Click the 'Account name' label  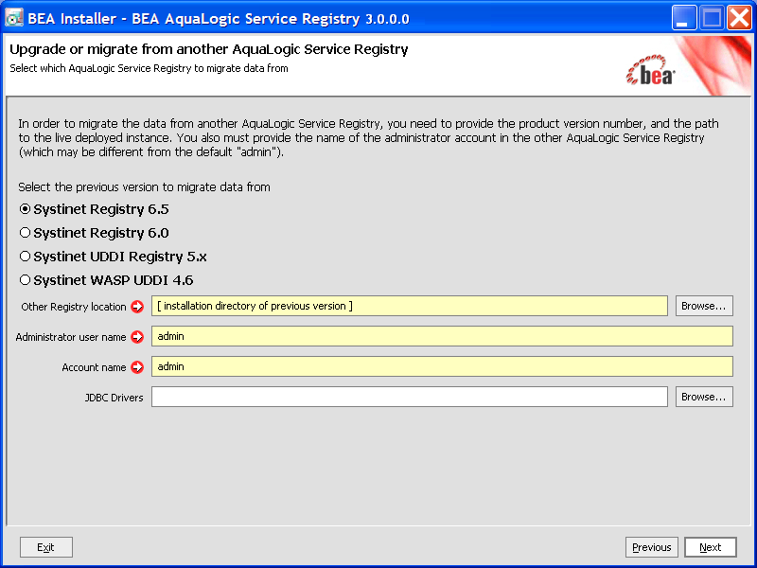pos(94,367)
